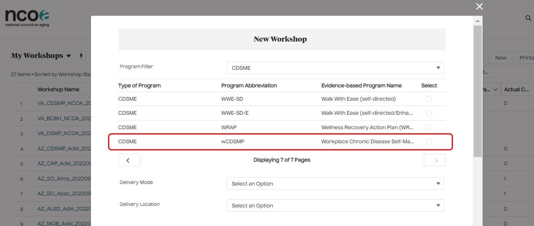Image resolution: width=534 pixels, height=226 pixels.
Task: Select the WWE-SD program radio button
Action: pos(429,99)
